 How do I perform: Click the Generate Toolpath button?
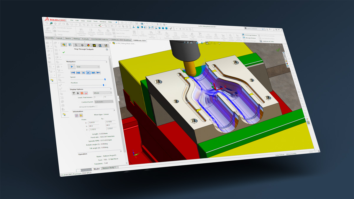pyautogui.click(x=100, y=32)
